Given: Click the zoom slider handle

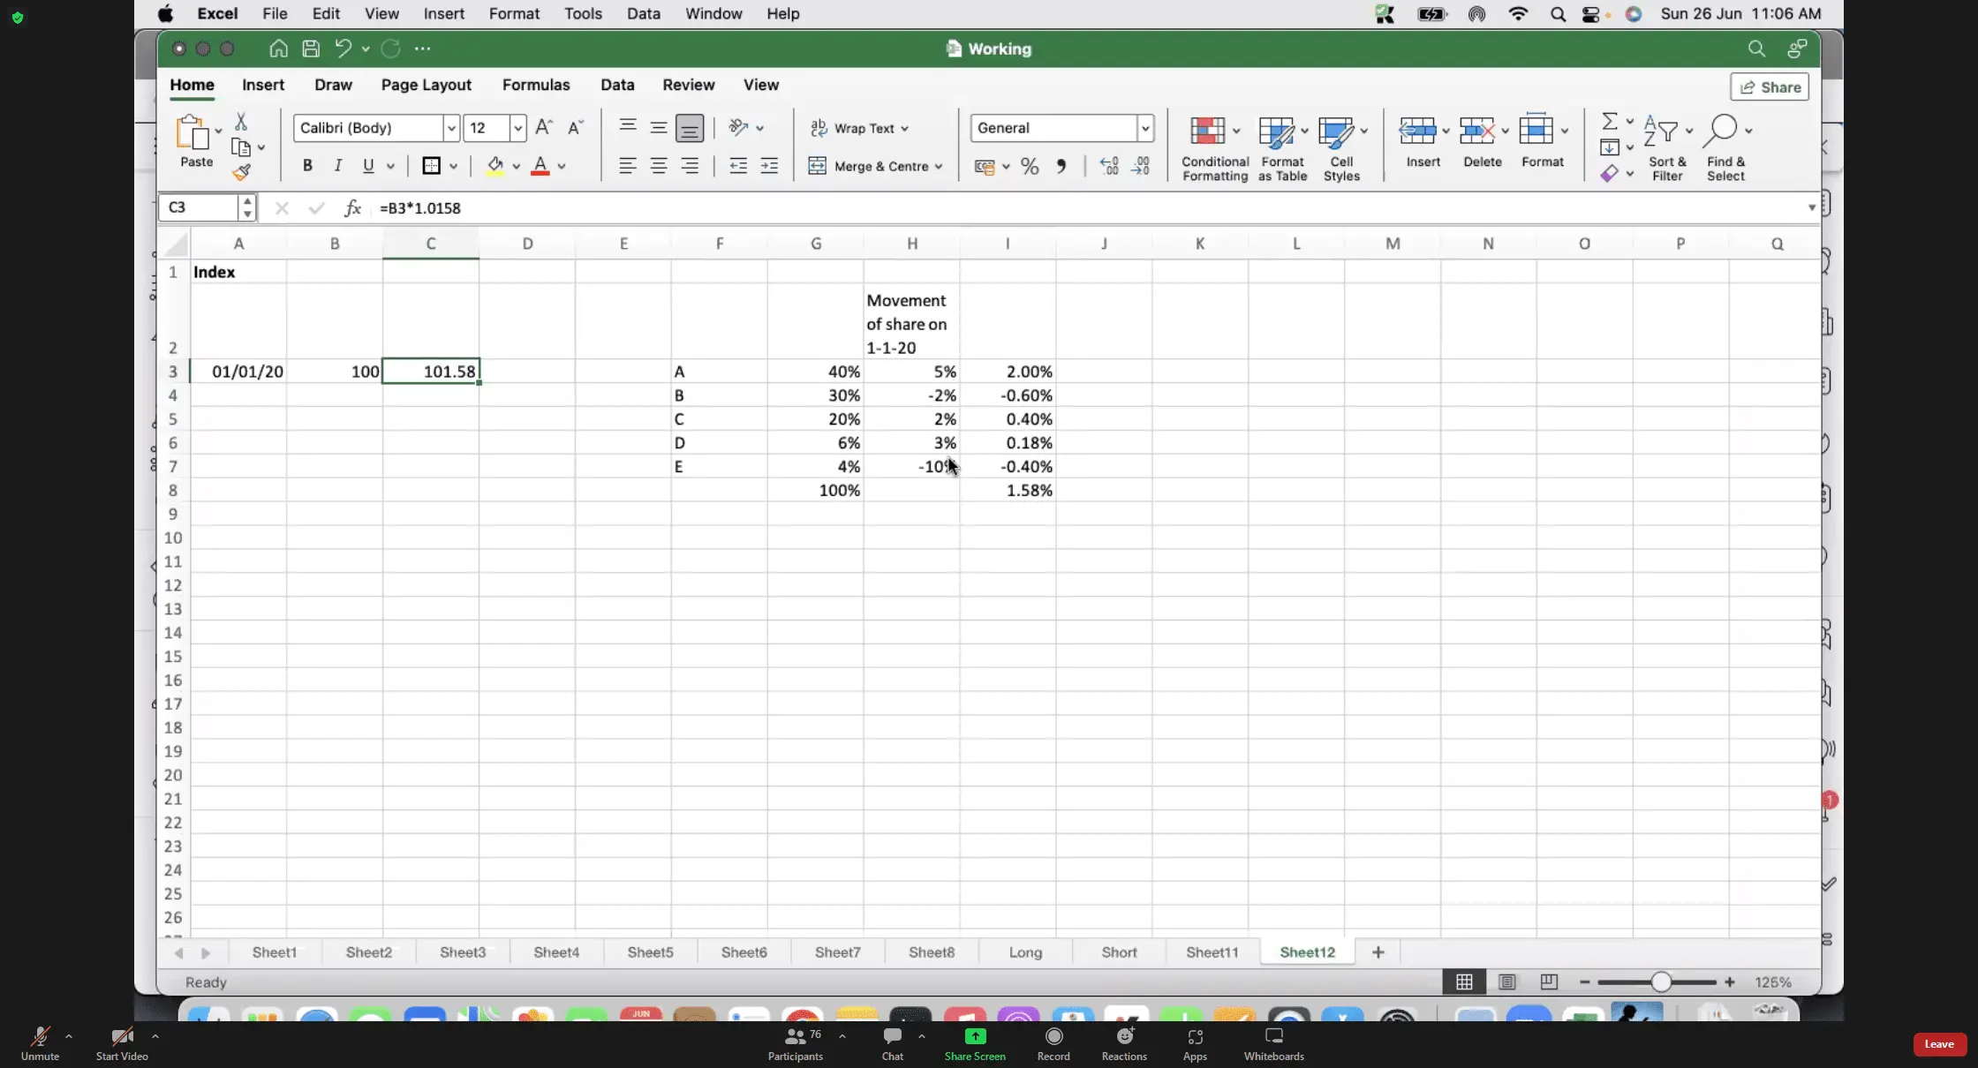Looking at the screenshot, I should click(x=1661, y=982).
